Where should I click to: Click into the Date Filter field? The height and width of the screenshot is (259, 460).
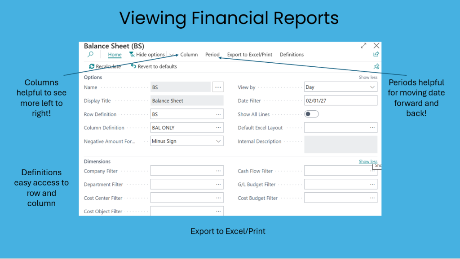coord(341,101)
